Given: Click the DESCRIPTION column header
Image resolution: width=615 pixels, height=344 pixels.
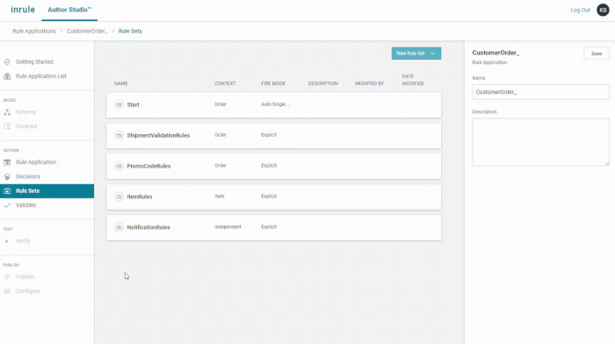Looking at the screenshot, I should point(322,83).
